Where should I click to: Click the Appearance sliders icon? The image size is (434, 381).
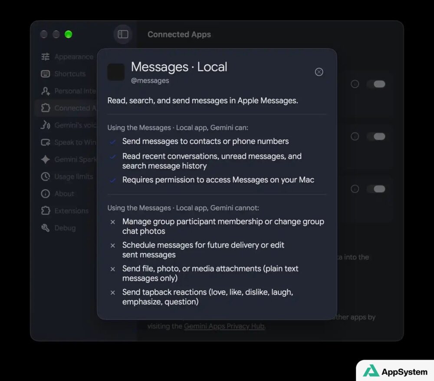pos(46,57)
